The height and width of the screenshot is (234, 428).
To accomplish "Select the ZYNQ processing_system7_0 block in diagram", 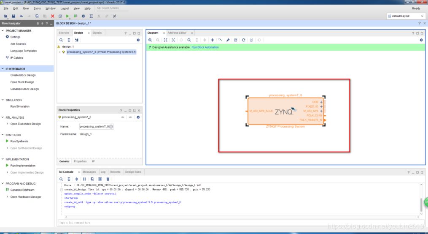I will [286, 111].
